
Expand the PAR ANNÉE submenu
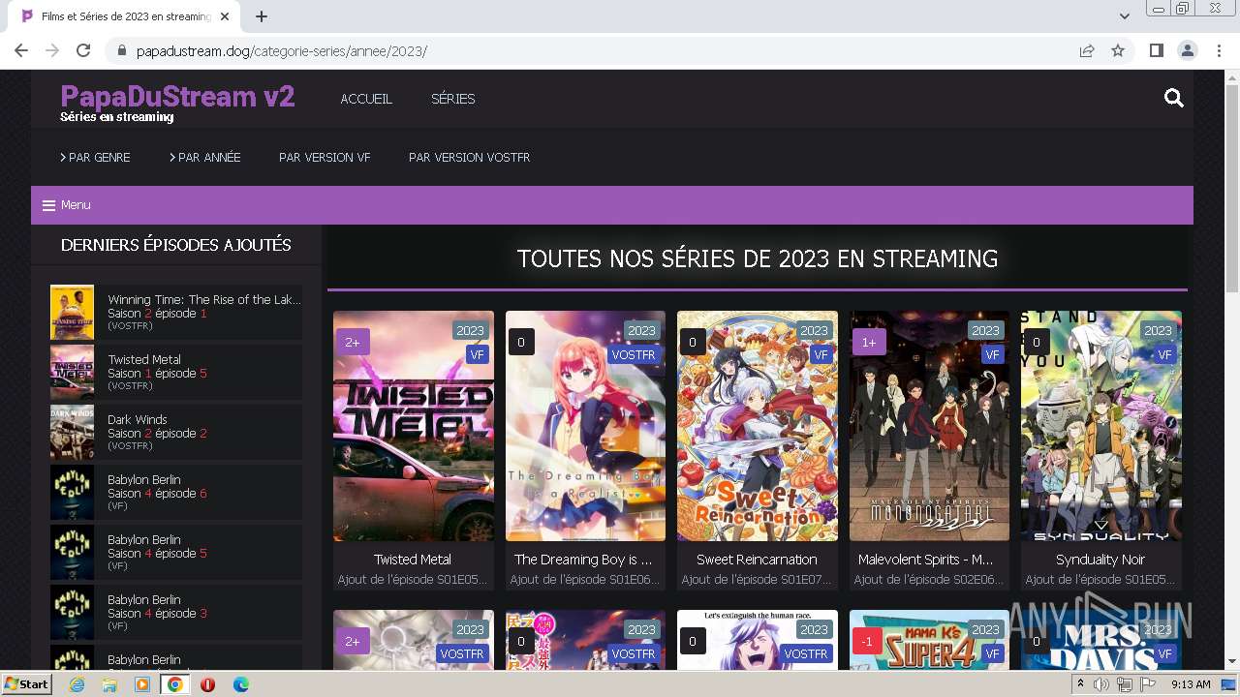click(x=205, y=157)
